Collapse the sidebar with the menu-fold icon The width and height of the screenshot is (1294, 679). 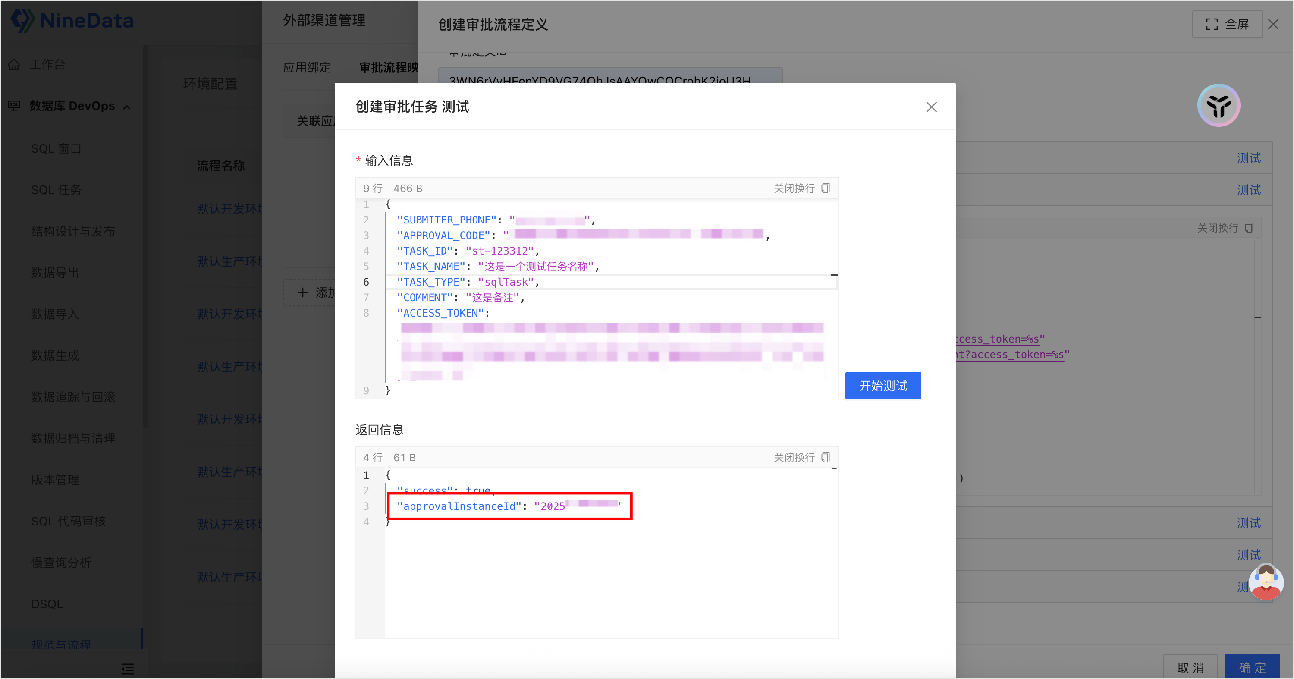pos(128,669)
